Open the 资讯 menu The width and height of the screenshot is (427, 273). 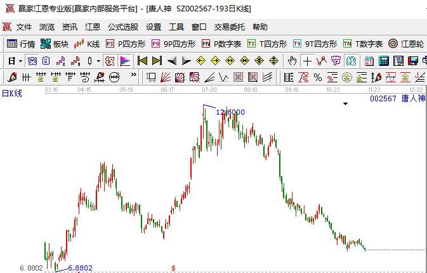coord(70,27)
